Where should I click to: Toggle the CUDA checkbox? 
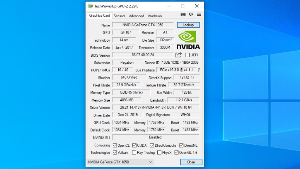point(134,146)
